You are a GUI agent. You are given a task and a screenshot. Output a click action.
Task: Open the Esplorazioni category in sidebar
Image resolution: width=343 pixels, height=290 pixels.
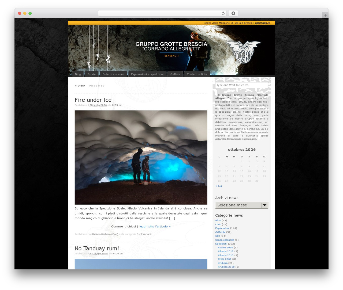222,228
